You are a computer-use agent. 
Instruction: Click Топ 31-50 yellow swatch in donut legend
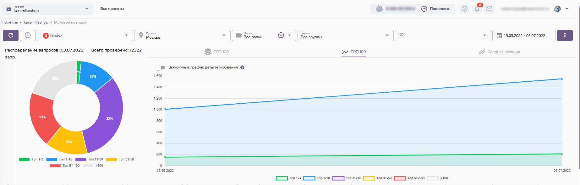112,160
